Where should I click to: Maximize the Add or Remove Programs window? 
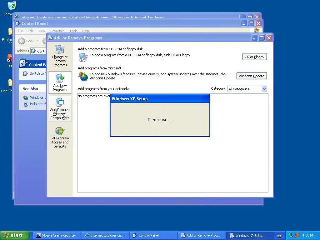coord(262,38)
